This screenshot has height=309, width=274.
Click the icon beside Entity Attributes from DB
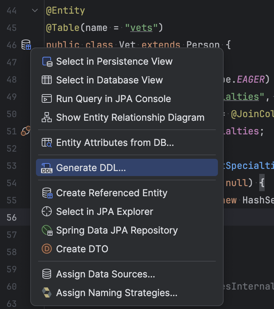47,142
